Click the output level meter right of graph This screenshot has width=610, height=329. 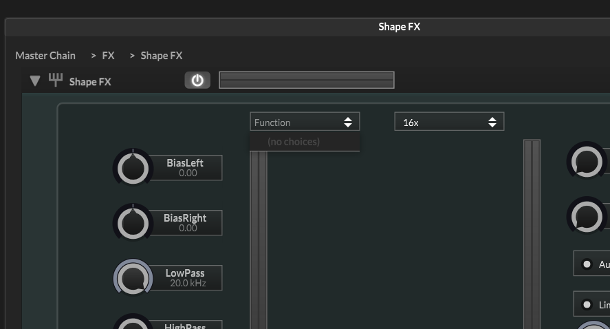[x=532, y=235]
